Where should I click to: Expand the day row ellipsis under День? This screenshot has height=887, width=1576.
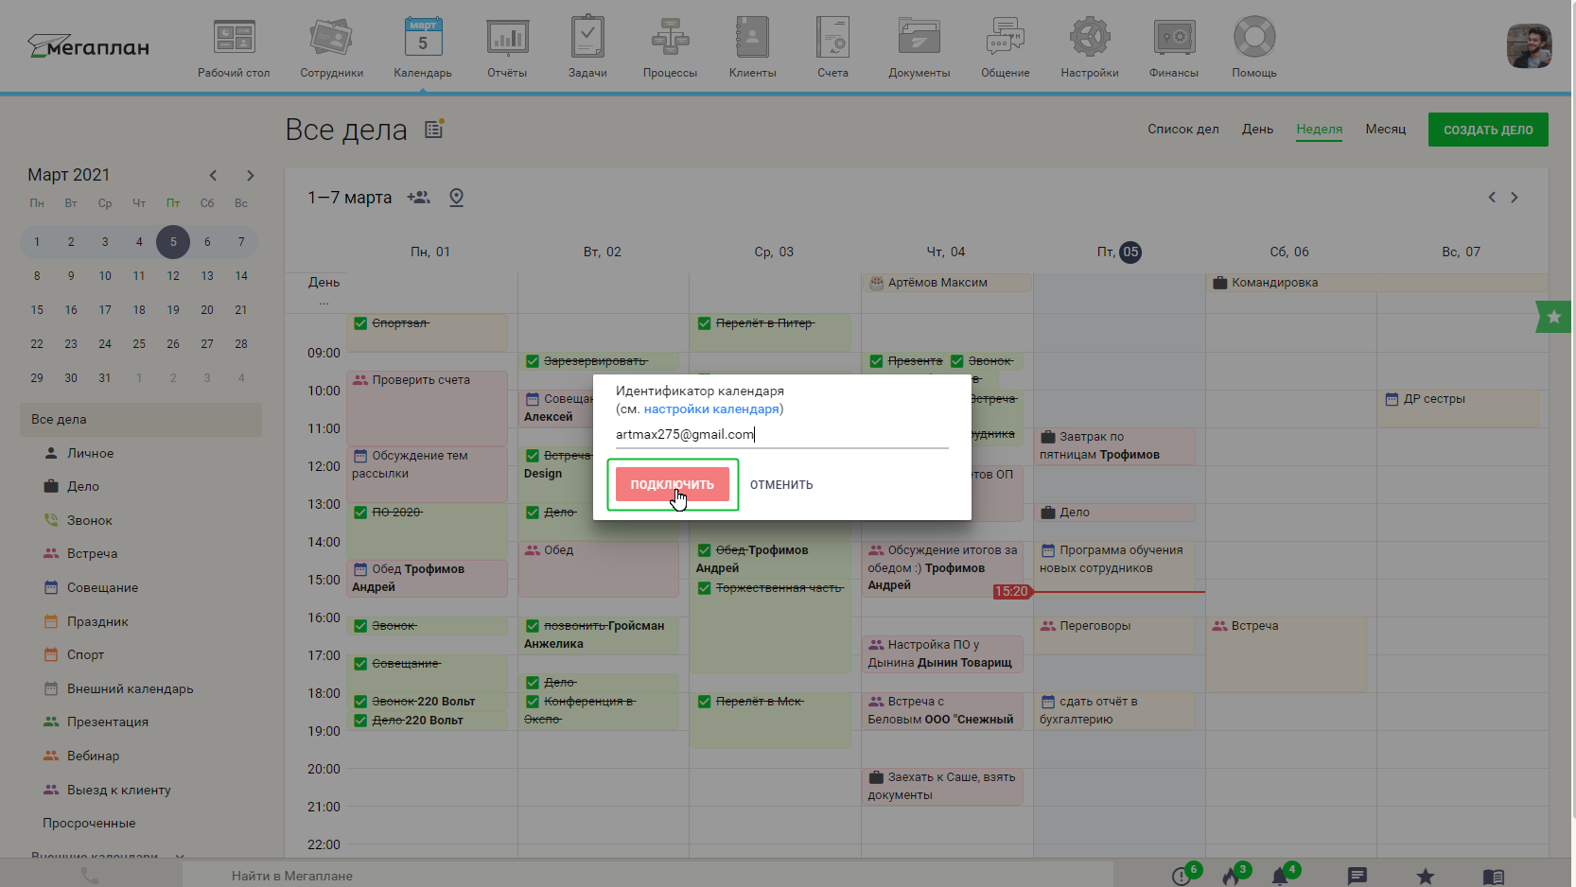[324, 302]
